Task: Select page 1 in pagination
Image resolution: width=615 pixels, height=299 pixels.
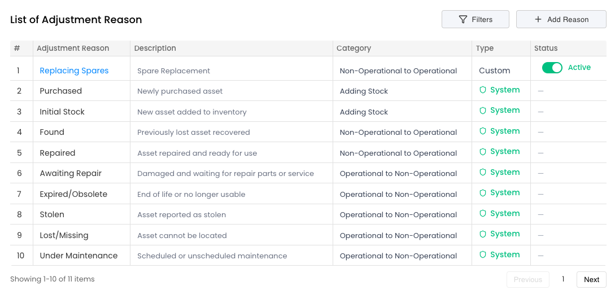Action: (563, 279)
